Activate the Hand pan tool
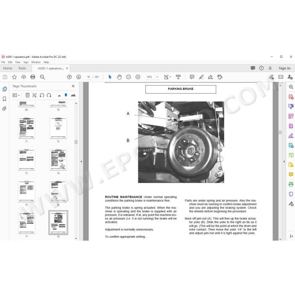Viewport: 295px width, 295px height. pos(119,77)
